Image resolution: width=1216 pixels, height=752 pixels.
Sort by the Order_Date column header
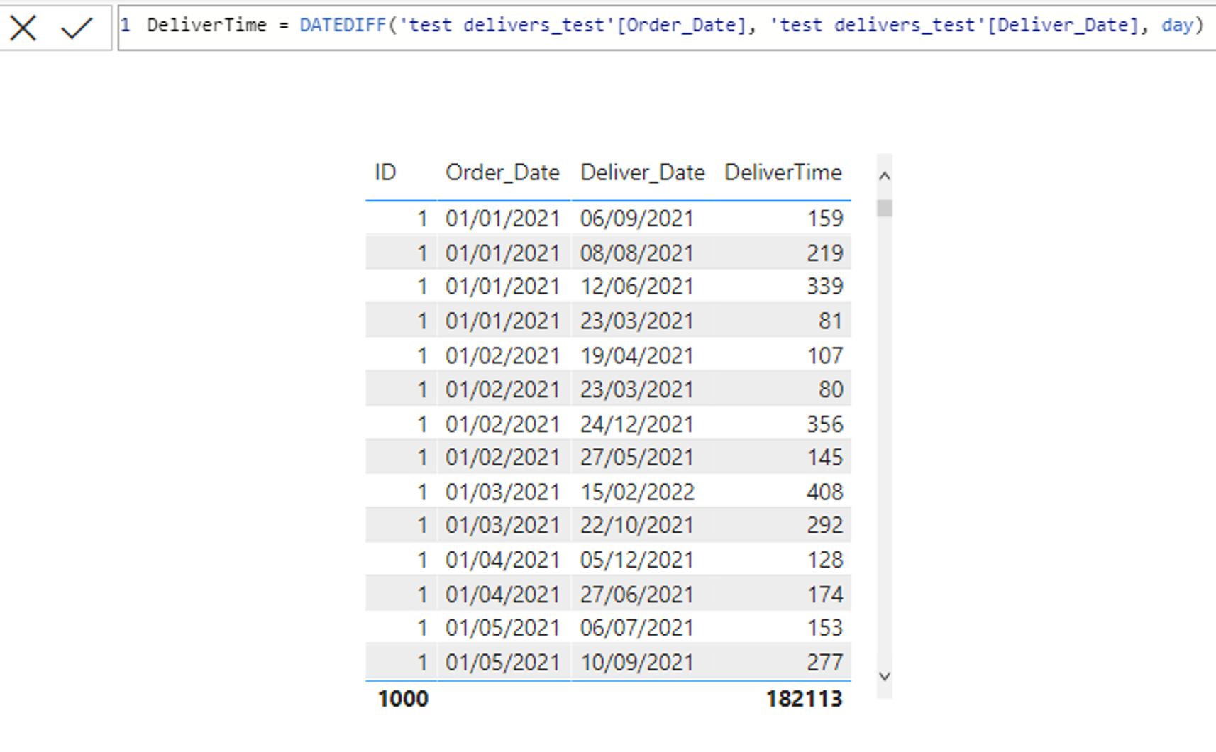pos(502,172)
